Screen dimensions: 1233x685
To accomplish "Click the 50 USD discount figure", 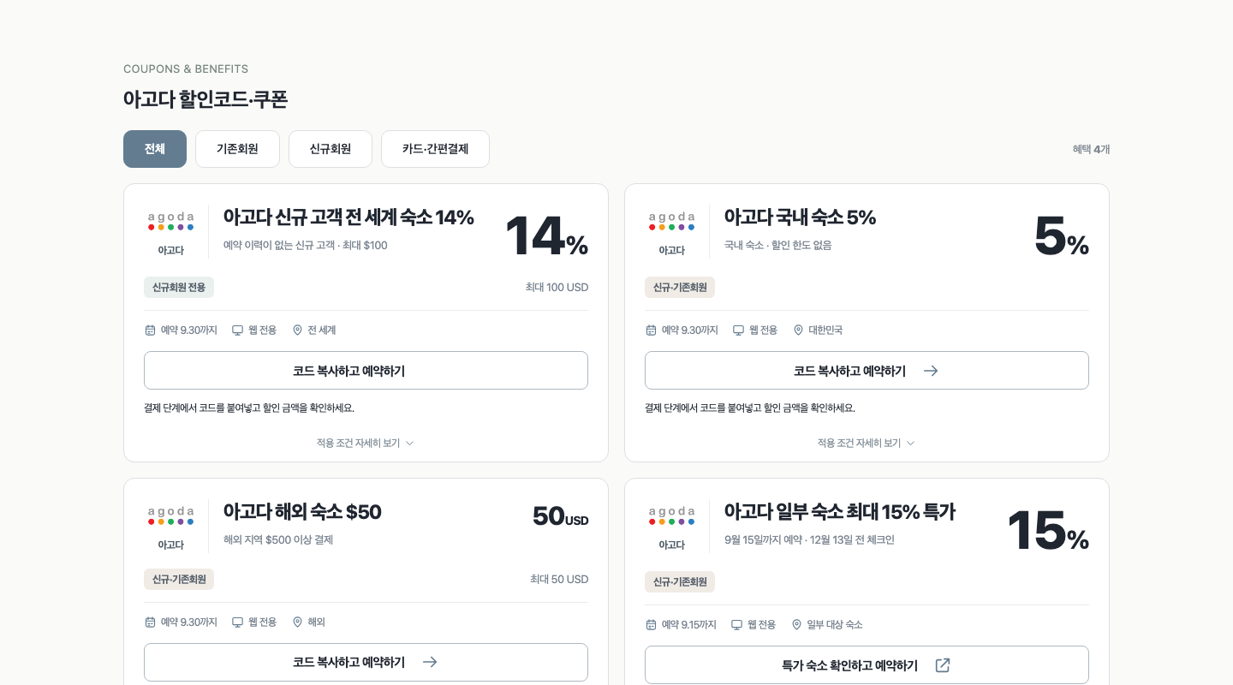I will 560,516.
